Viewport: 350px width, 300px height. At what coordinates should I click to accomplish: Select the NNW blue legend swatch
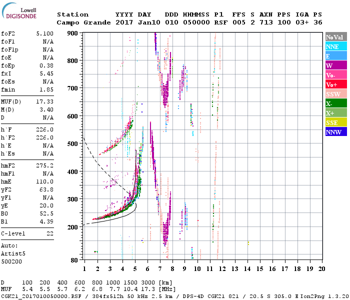[336, 131]
